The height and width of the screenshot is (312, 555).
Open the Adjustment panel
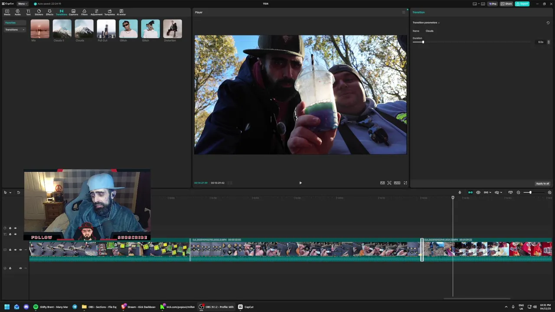tap(96, 12)
